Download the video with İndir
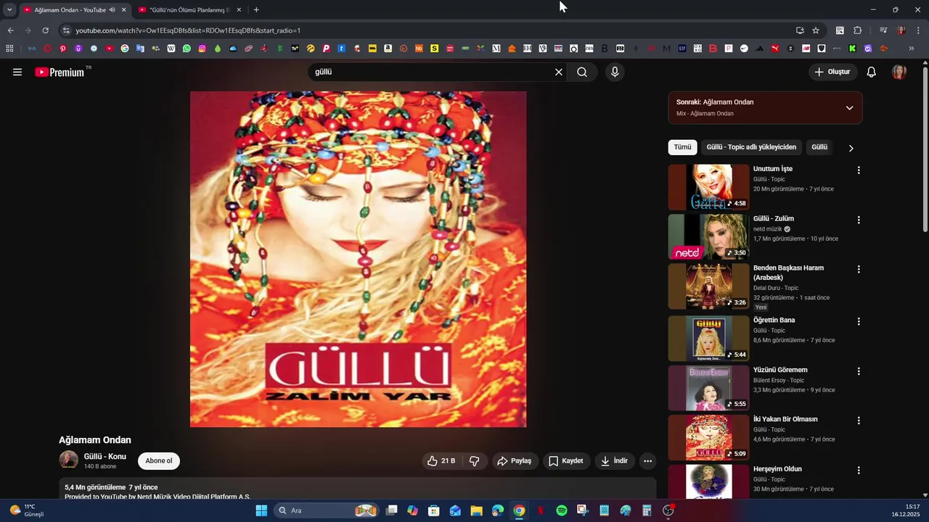Screen dimensions: 929x522 coord(614,461)
